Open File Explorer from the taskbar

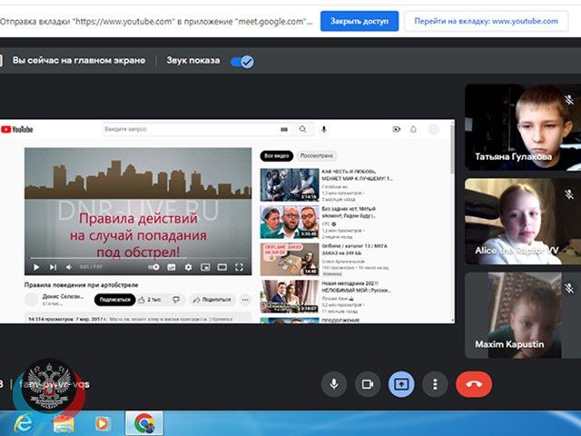coord(64,423)
